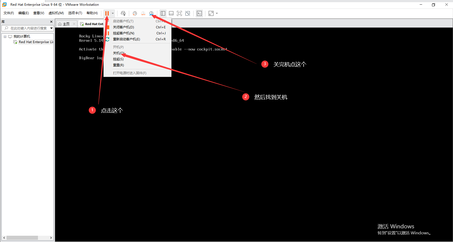The image size is (453, 242).
Task: Click the computer icon beside 我的计算机
Action: 10,37
